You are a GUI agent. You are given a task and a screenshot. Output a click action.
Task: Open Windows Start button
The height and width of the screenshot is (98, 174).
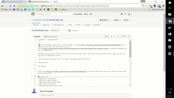(x=170, y=2)
